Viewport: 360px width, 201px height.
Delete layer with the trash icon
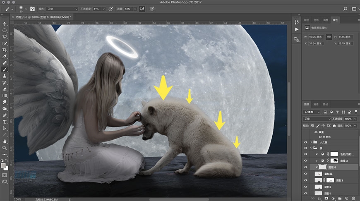(x=353, y=198)
